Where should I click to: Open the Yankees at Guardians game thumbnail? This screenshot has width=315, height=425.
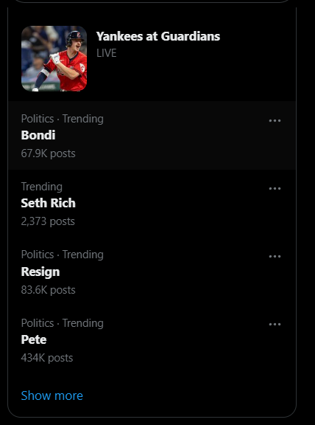click(54, 58)
